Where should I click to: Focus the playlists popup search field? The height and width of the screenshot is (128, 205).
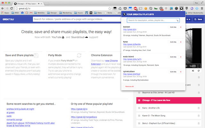click(x=153, y=20)
